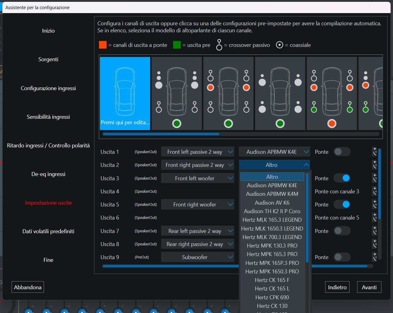Click the 'Abbandona' button
The height and width of the screenshot is (313, 393).
click(28, 287)
